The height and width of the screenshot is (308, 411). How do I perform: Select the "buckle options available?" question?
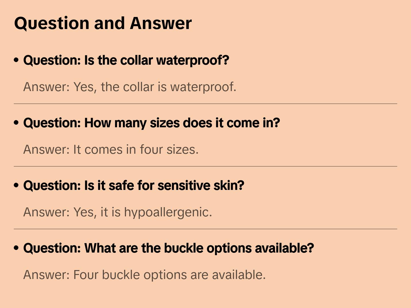click(169, 248)
